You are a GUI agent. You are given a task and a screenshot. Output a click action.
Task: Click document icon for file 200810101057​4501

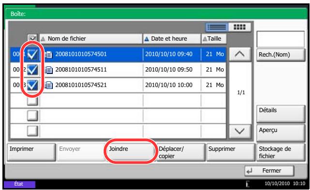tap(48, 55)
